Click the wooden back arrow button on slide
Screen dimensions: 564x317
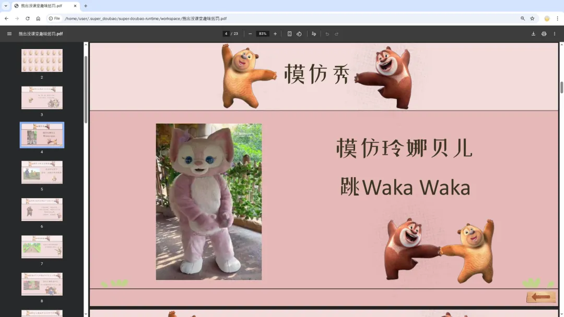tap(541, 297)
